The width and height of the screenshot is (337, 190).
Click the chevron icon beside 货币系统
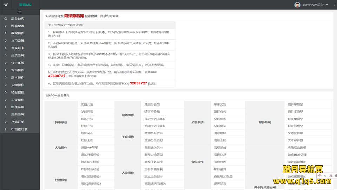[x=6, y=40]
